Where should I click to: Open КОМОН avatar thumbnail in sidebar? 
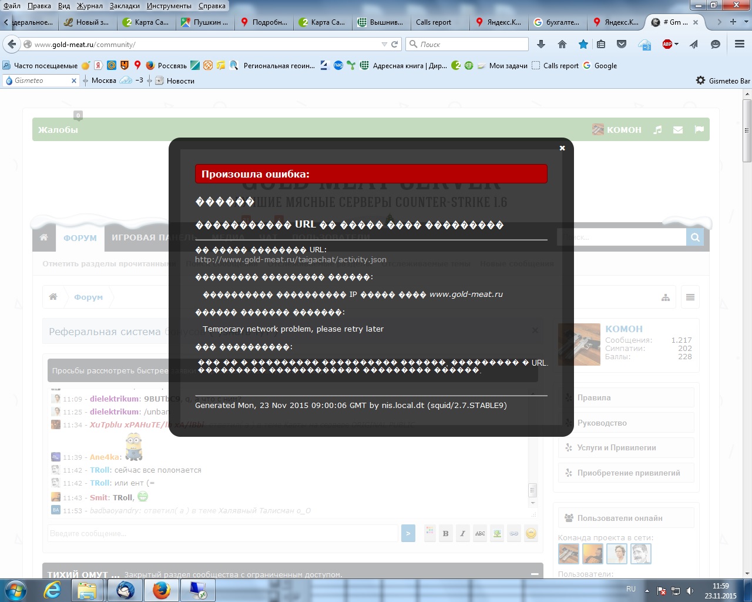579,345
